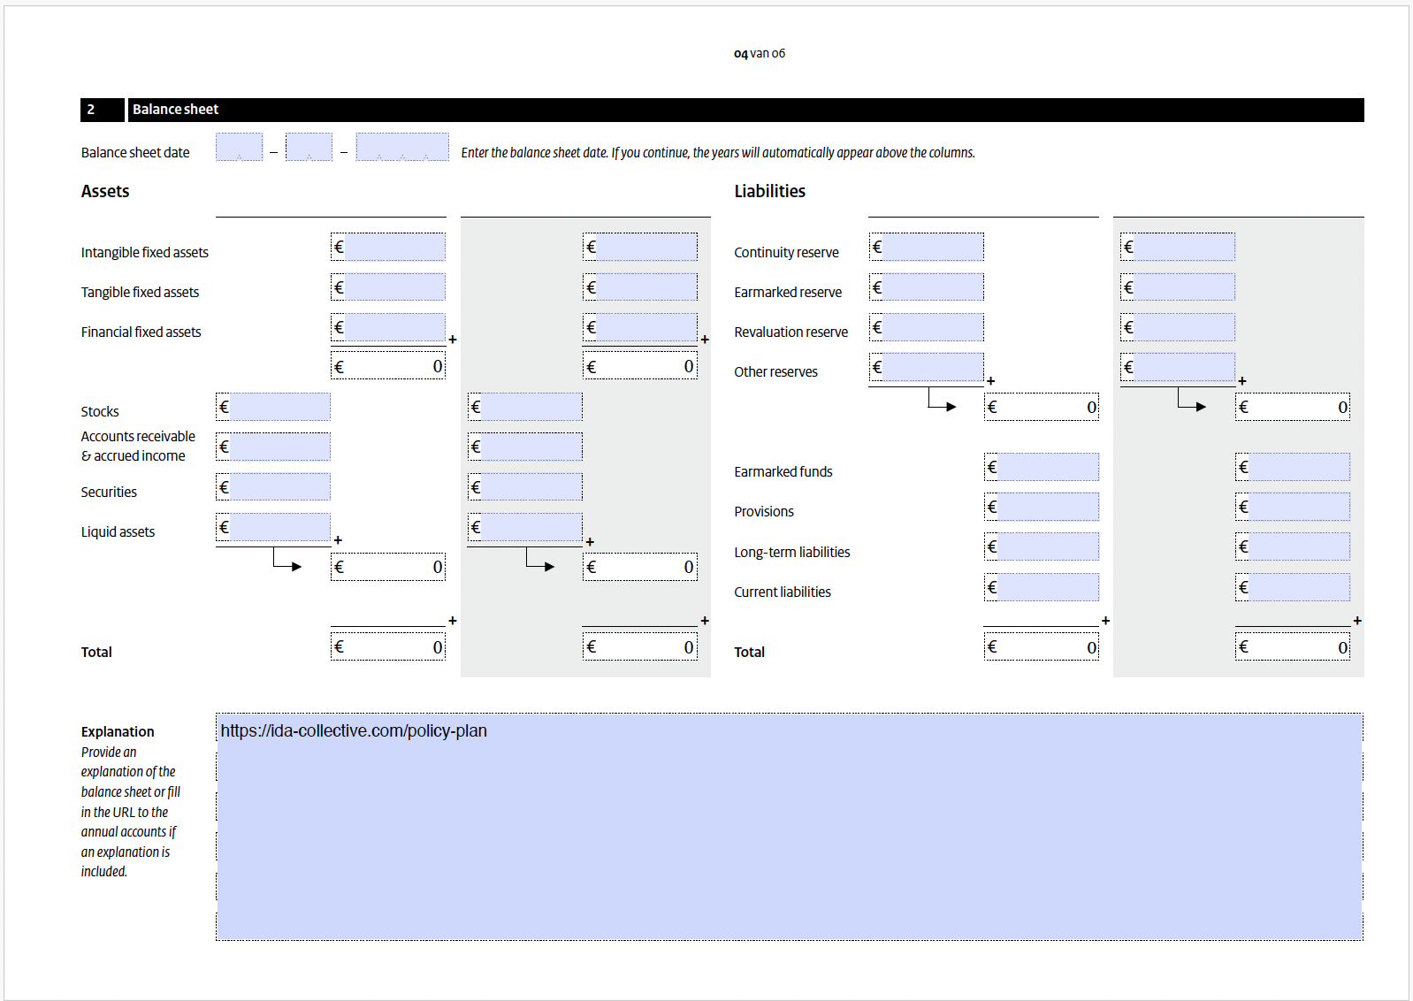Click first-column Liabilities Total field

coord(1042,647)
